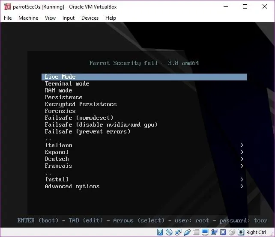
Task: Open the Italiano language submenu
Action: click(144, 145)
